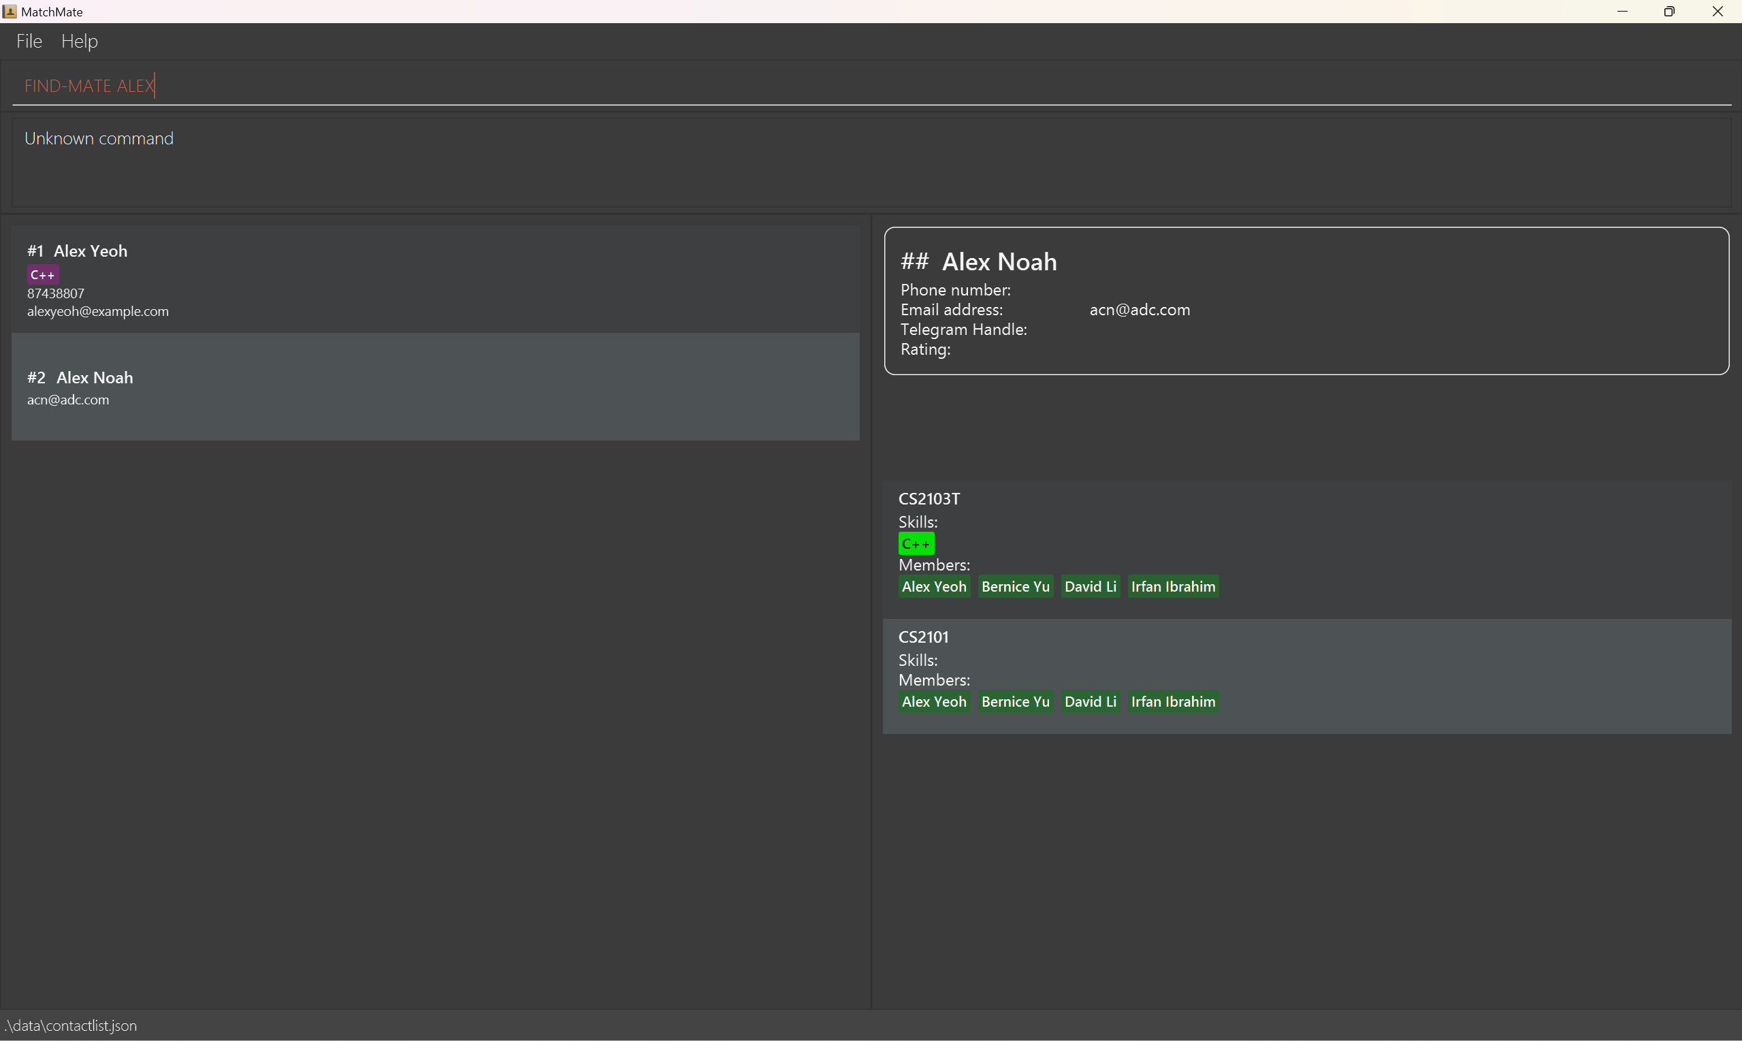The width and height of the screenshot is (1742, 1041).
Task: Click Bernice Yu member tag in CS2103T
Action: point(1015,586)
